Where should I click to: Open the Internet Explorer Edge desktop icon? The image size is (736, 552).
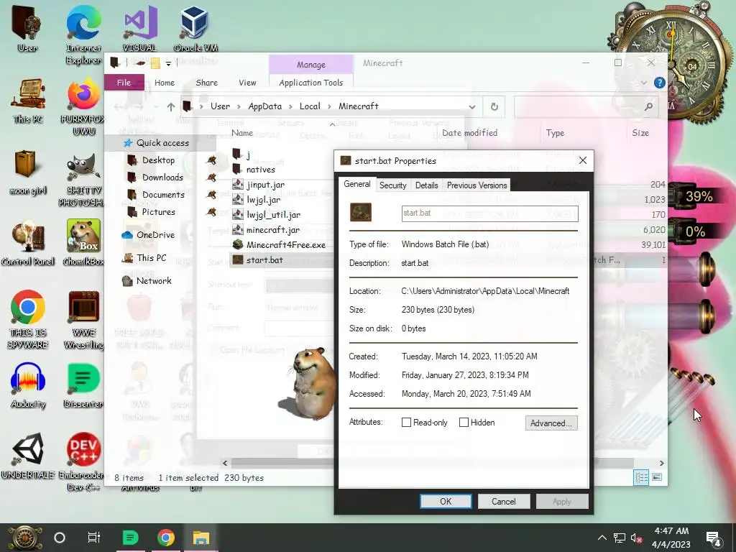83,34
